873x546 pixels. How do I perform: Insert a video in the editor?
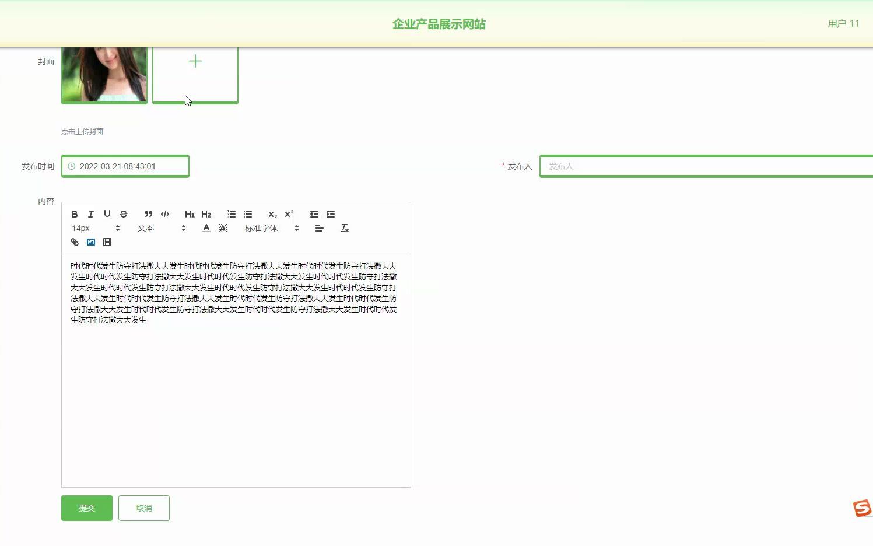pyautogui.click(x=107, y=242)
